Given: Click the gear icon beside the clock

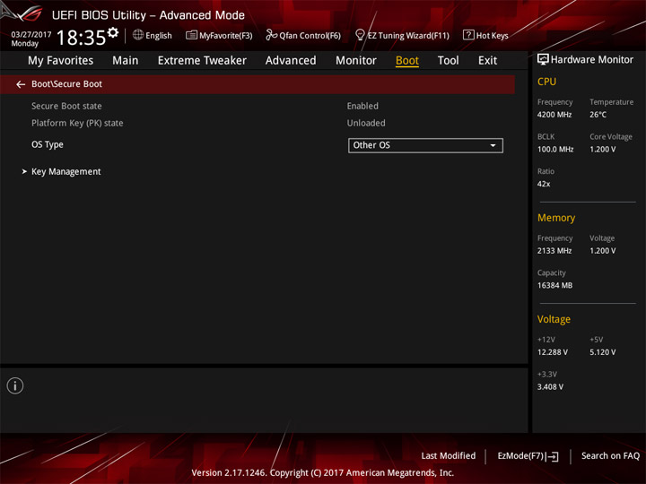Looking at the screenshot, I should point(113,32).
